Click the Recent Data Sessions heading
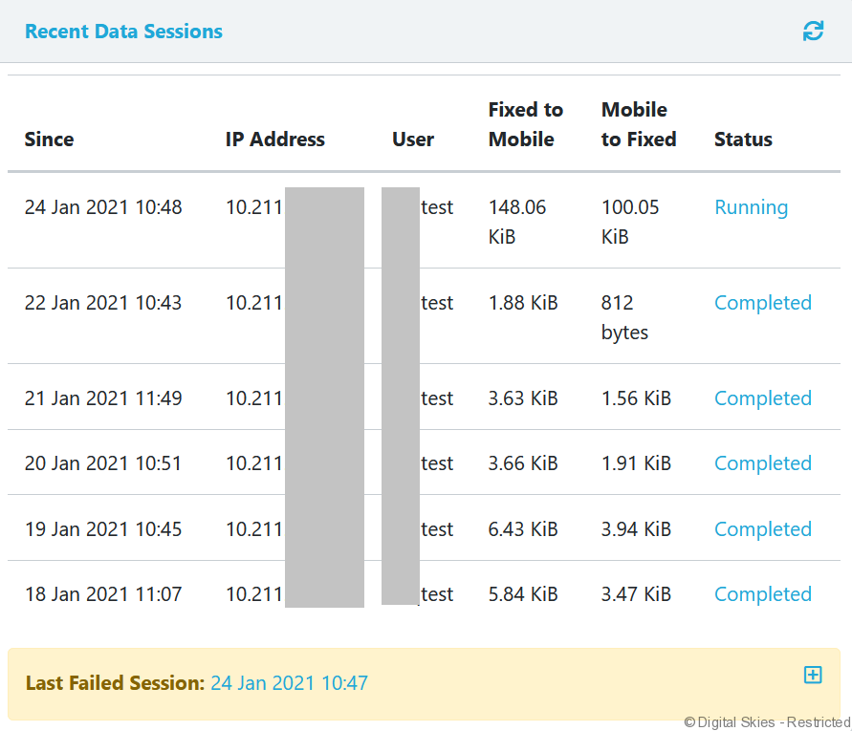The image size is (852, 731). point(123,32)
